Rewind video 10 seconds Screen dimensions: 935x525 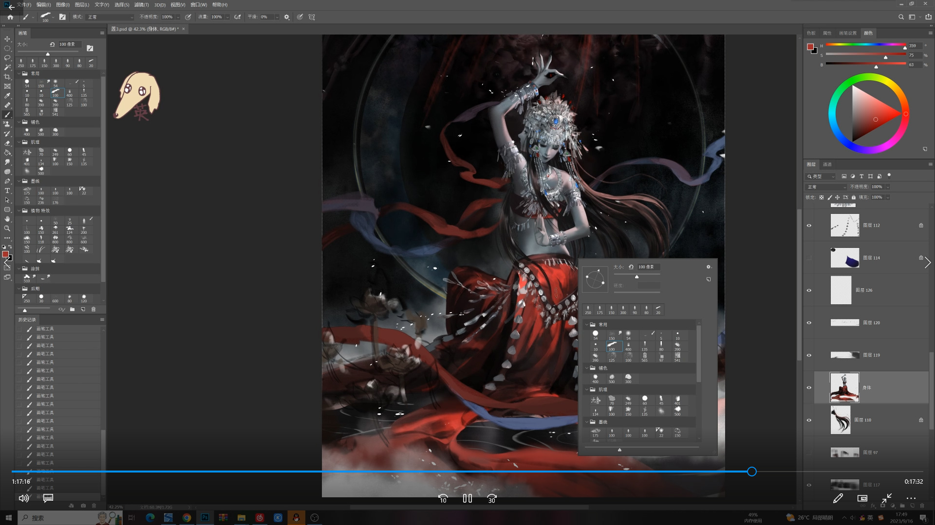click(443, 499)
